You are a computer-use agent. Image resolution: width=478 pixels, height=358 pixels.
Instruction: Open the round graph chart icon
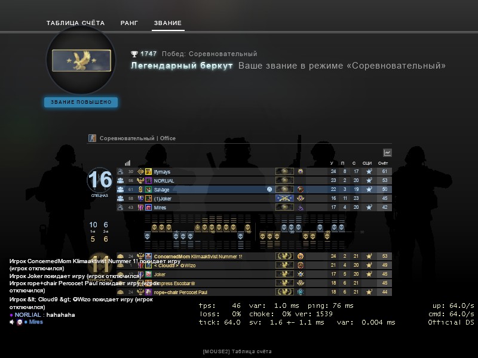[x=387, y=153]
